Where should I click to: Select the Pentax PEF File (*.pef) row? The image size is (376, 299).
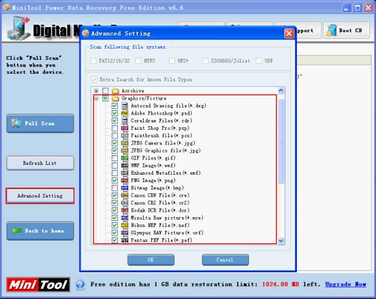162,240
